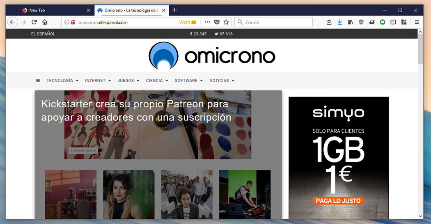This screenshot has height=224, width=431.
Task: Expand the CIENCIA dropdown menu
Action: [x=157, y=81]
